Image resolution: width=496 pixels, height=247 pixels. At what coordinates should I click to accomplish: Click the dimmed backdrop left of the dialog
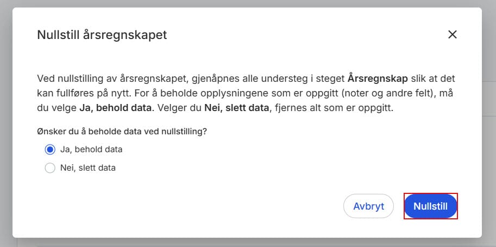click(x=5, y=123)
